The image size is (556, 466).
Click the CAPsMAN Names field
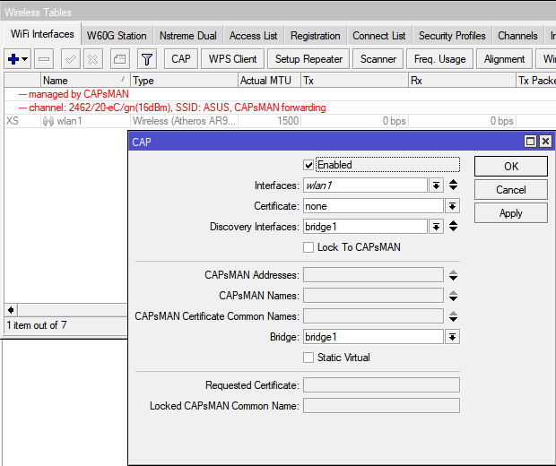click(x=373, y=296)
